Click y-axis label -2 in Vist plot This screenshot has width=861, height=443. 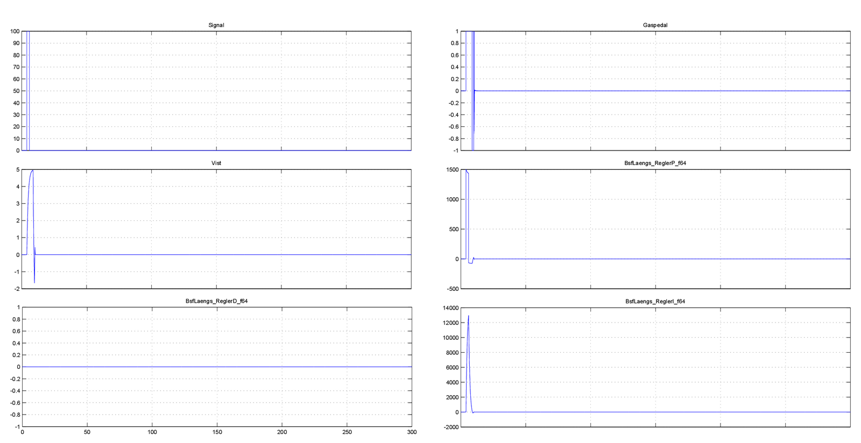coord(17,289)
